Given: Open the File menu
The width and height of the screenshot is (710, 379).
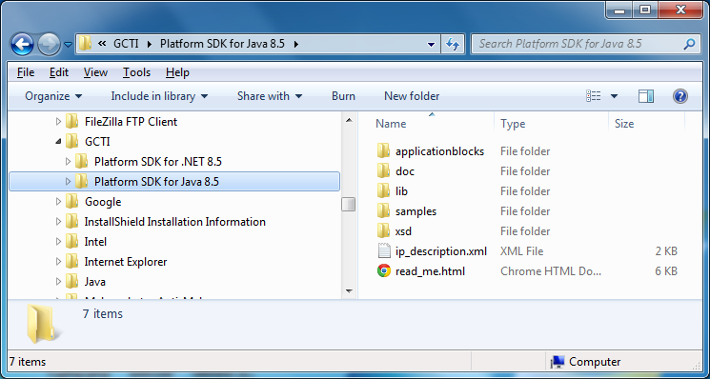Looking at the screenshot, I should [26, 72].
